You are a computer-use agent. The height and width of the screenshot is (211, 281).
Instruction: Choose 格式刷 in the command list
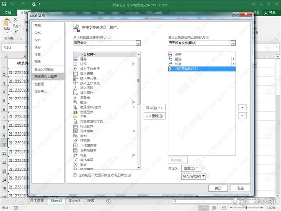click(x=86, y=141)
